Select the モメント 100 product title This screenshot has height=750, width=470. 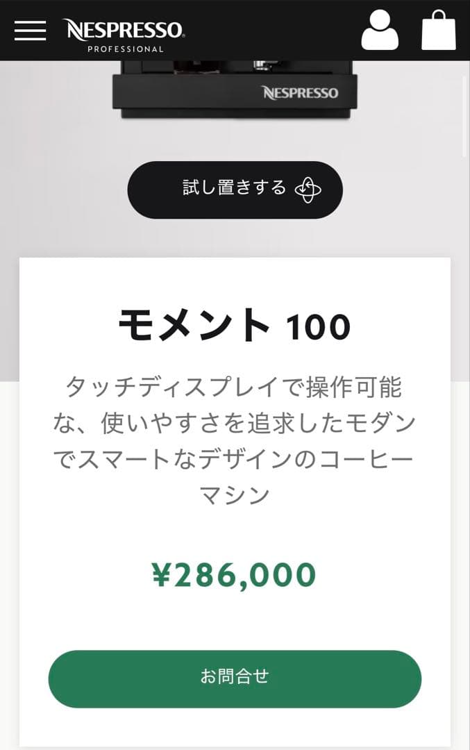(235, 323)
